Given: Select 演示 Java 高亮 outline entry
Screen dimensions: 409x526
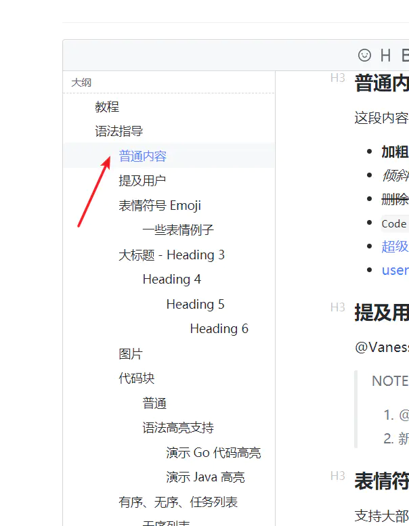Looking at the screenshot, I should (205, 477).
